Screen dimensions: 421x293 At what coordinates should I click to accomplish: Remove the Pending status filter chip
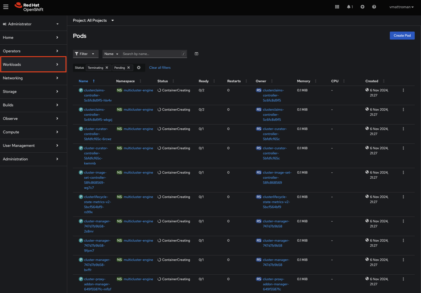click(x=128, y=68)
